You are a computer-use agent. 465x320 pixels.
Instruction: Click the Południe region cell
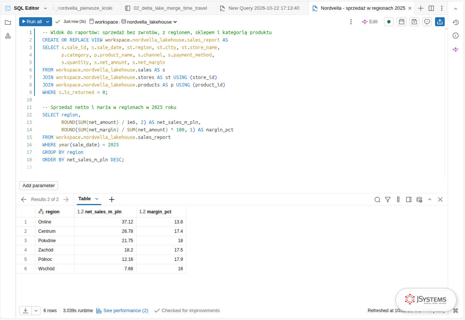pos(55,241)
